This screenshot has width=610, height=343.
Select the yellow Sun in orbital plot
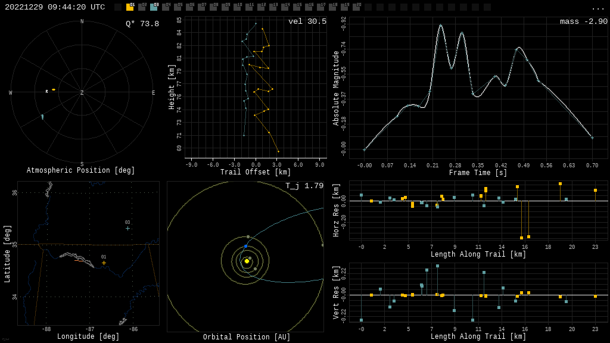pyautogui.click(x=247, y=261)
